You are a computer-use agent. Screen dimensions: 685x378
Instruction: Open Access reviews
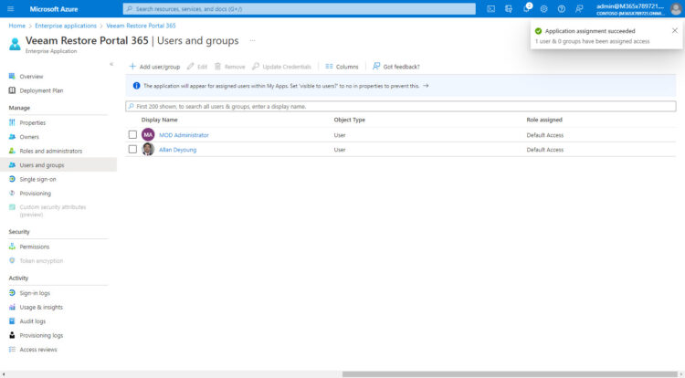pyautogui.click(x=38, y=350)
